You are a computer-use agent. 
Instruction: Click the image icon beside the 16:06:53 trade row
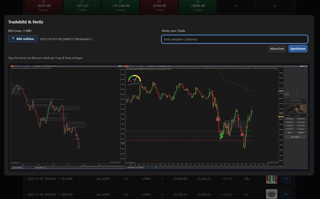pyautogui.click(x=285, y=194)
